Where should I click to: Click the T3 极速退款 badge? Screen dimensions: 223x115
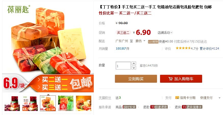(x=159, y=107)
